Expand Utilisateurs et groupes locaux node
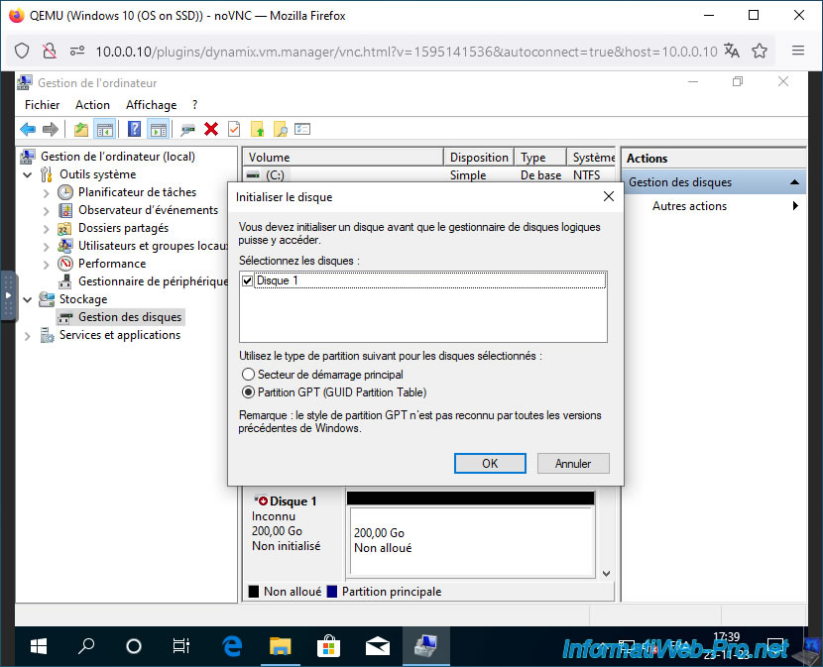The height and width of the screenshot is (667, 823). tap(47, 247)
